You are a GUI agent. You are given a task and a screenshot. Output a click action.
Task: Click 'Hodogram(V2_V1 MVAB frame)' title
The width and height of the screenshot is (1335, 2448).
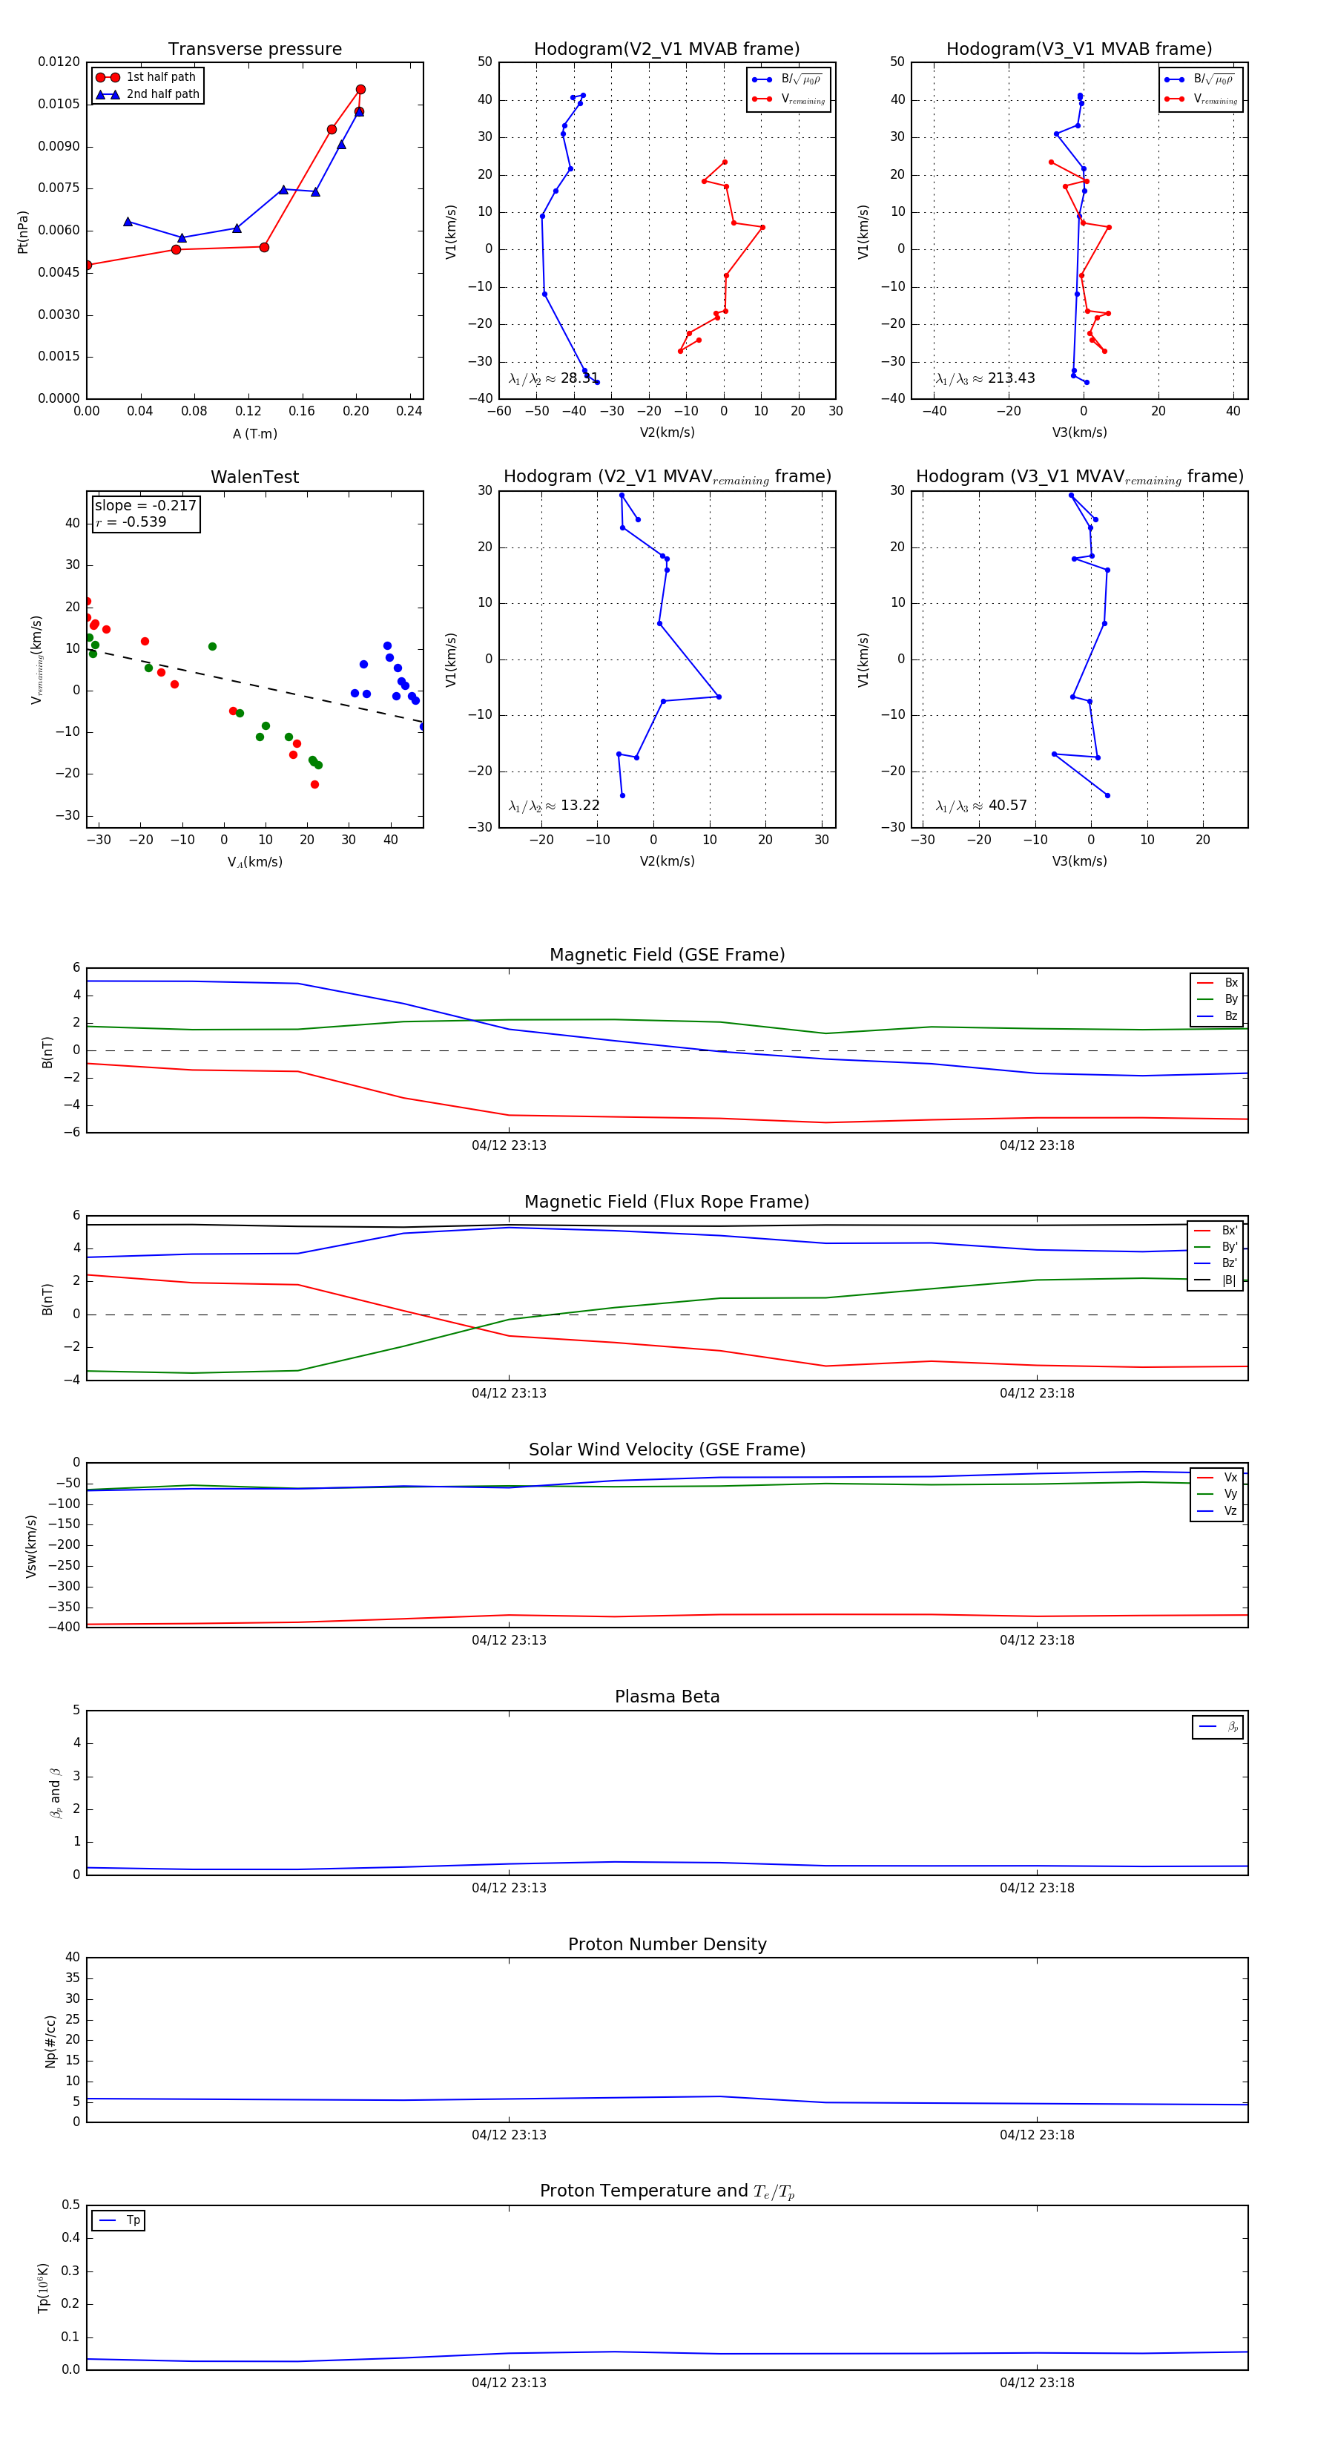tap(666, 50)
